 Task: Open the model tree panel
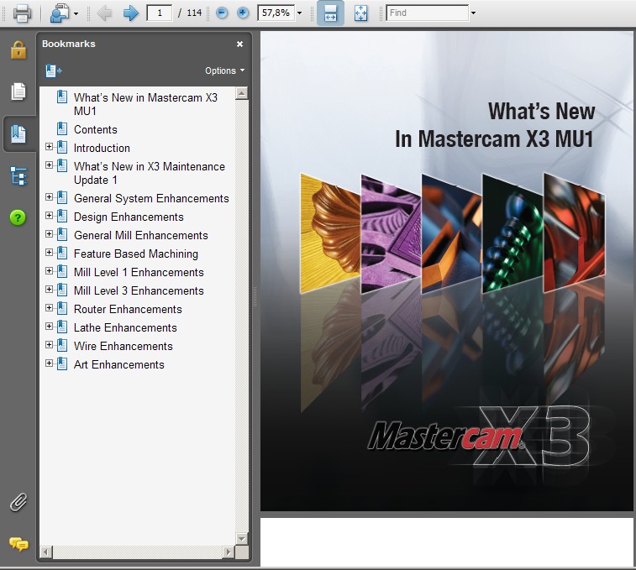18,176
